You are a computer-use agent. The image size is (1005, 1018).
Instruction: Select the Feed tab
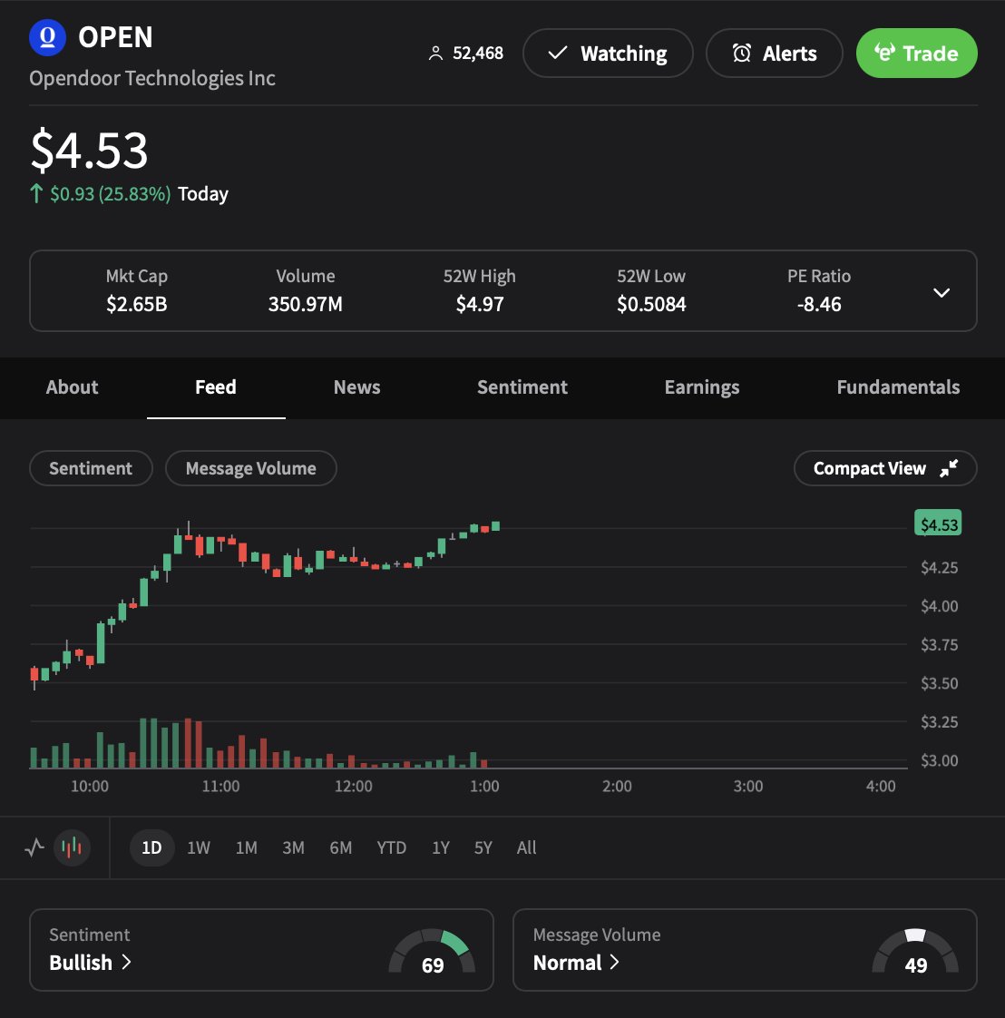click(x=216, y=387)
